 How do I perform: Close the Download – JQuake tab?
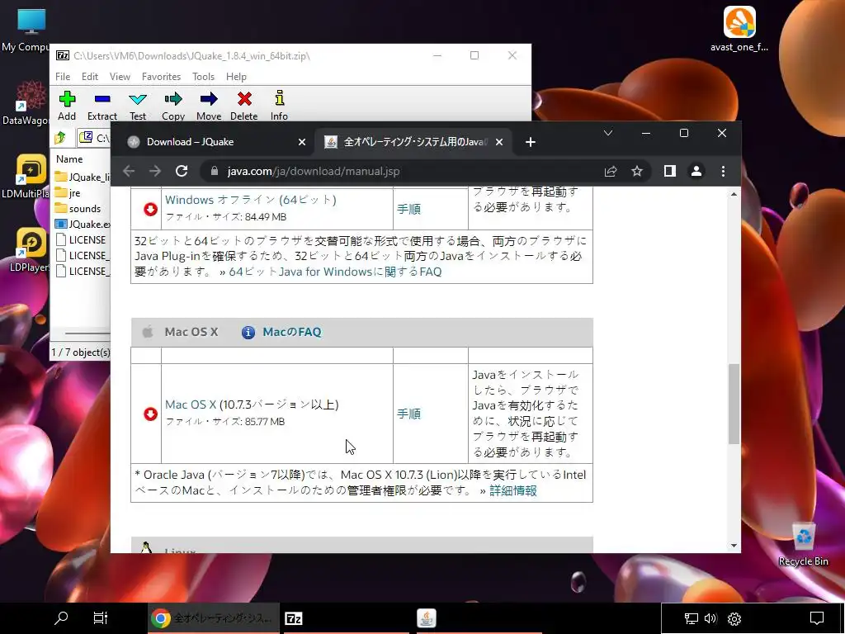(302, 142)
